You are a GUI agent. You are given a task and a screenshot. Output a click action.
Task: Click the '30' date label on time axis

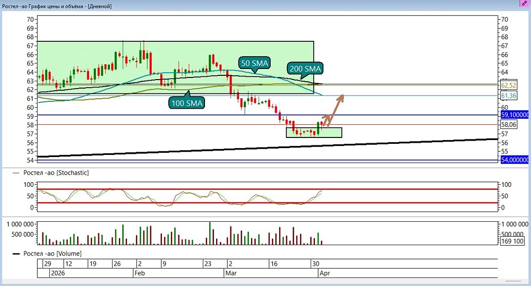coord(315,264)
